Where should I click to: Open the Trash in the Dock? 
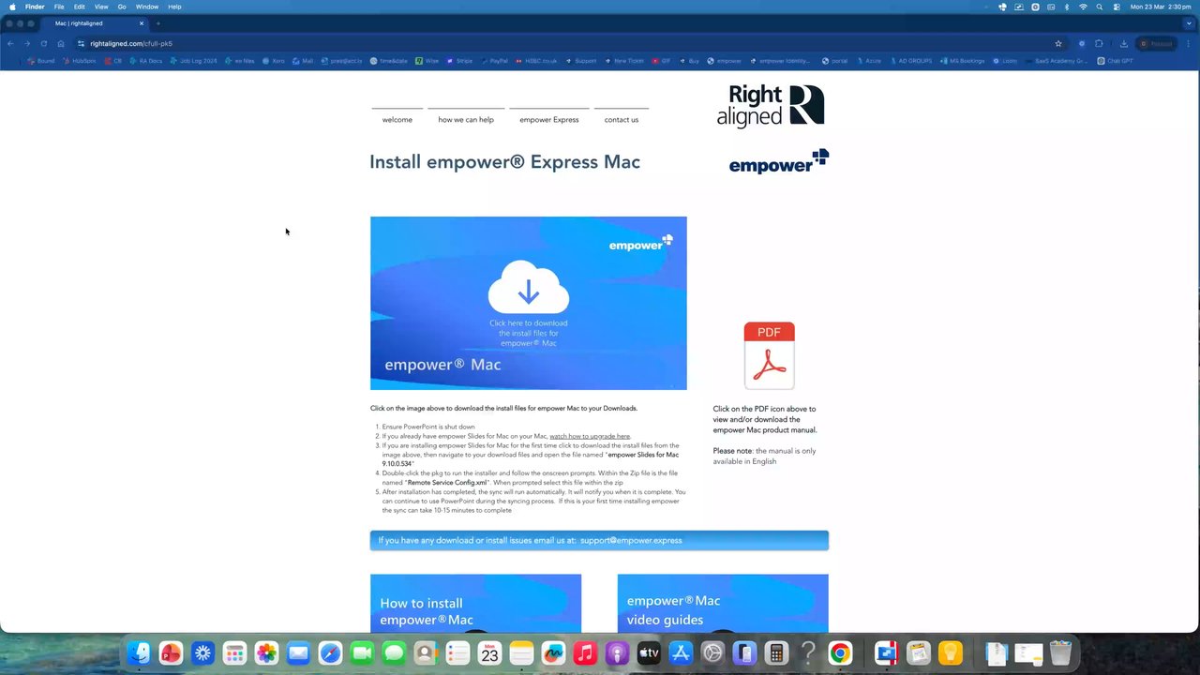pos(1060,652)
